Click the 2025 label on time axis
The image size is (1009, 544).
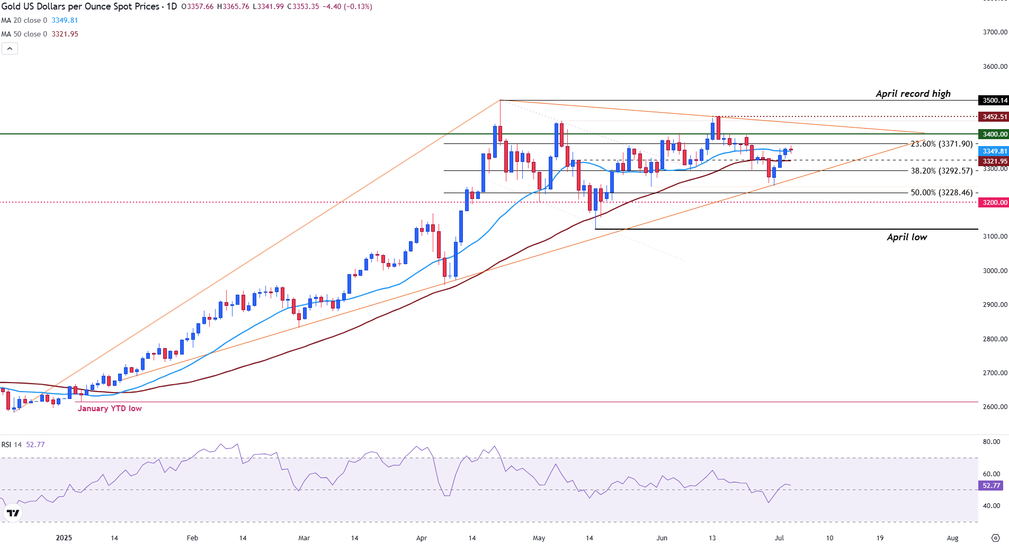tap(64, 538)
